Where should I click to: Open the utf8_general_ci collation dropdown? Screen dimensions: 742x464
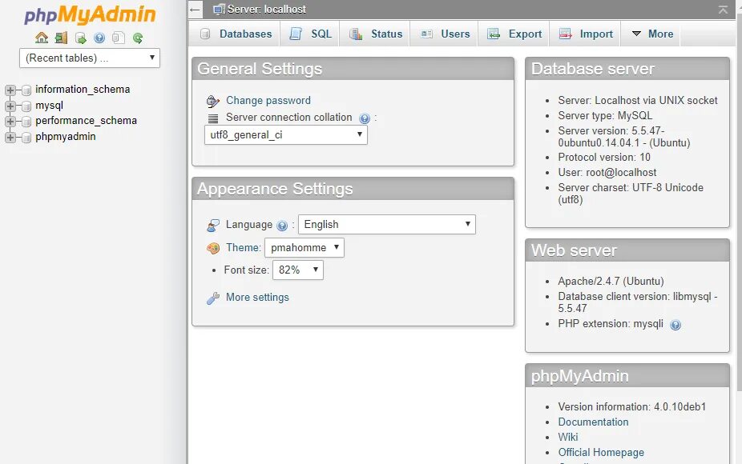point(286,134)
